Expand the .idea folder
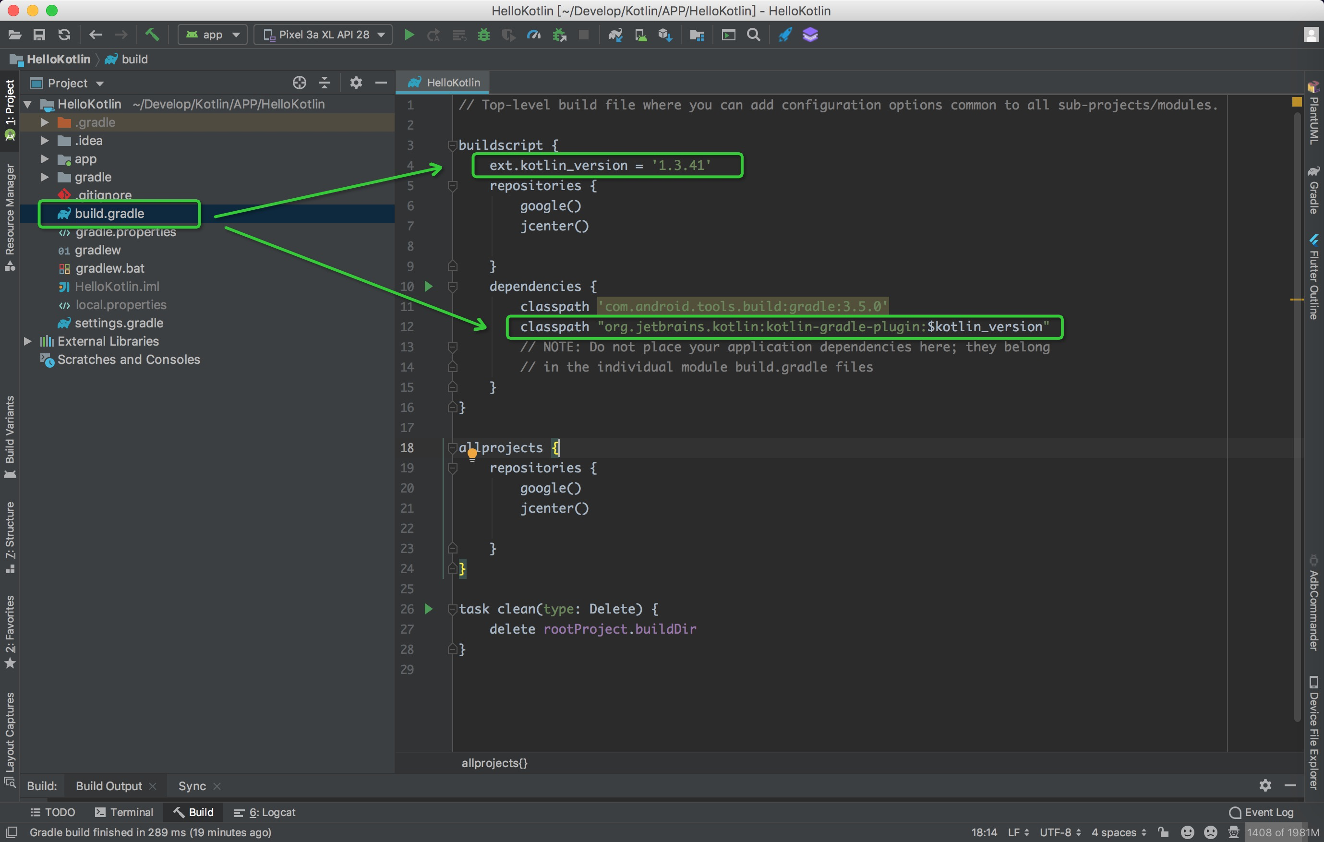1324x842 pixels. (45, 141)
